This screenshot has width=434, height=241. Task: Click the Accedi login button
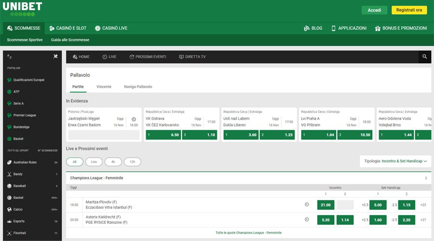pyautogui.click(x=374, y=10)
